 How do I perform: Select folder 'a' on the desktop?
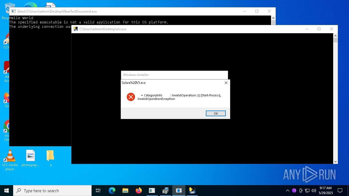(x=50, y=158)
